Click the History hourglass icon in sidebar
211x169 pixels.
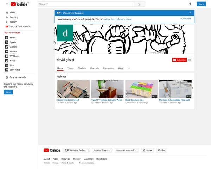pos(7,22)
